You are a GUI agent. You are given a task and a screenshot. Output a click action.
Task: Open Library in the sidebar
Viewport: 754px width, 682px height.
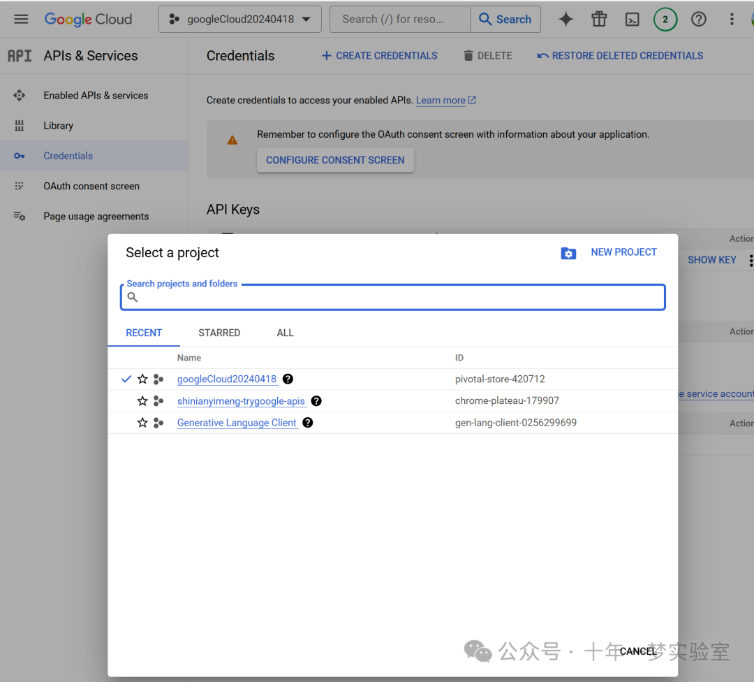[58, 126]
